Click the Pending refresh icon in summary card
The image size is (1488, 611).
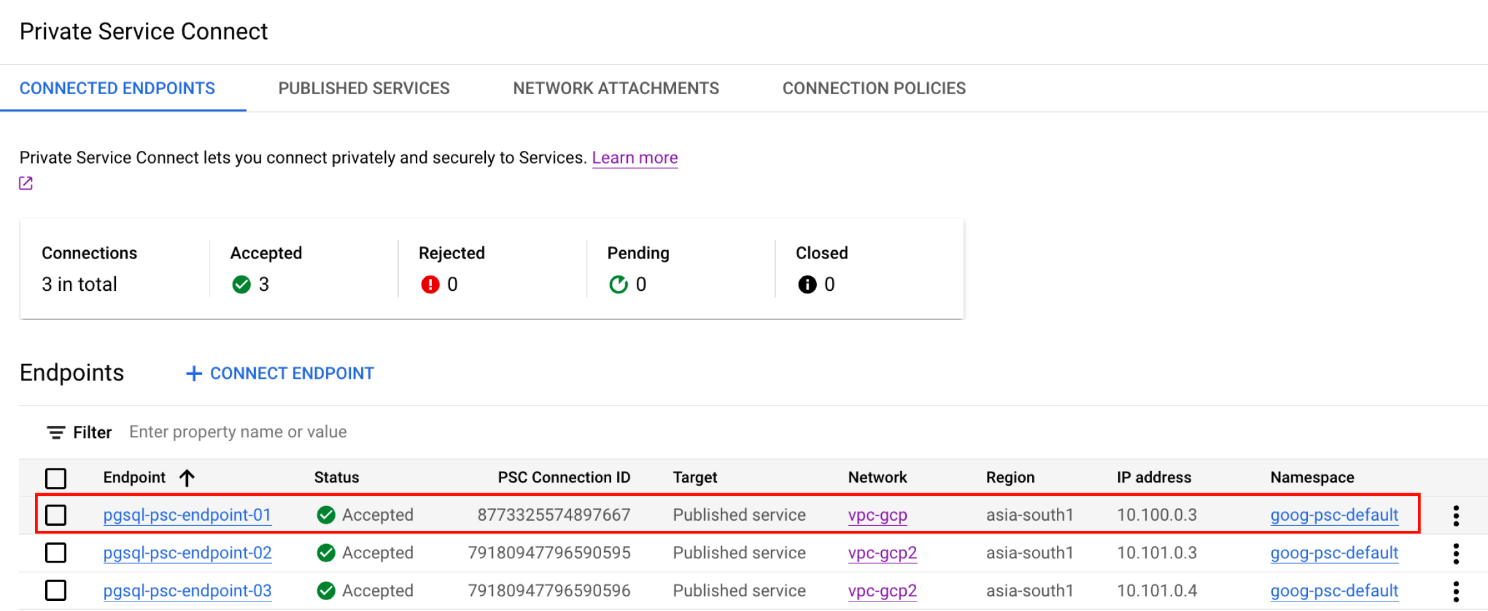[x=618, y=284]
